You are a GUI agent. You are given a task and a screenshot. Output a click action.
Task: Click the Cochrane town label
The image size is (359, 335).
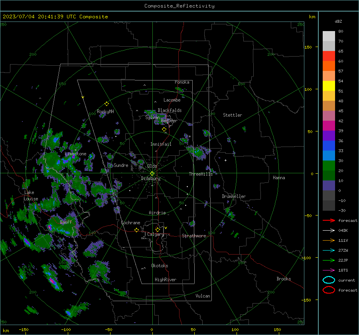coord(130,223)
